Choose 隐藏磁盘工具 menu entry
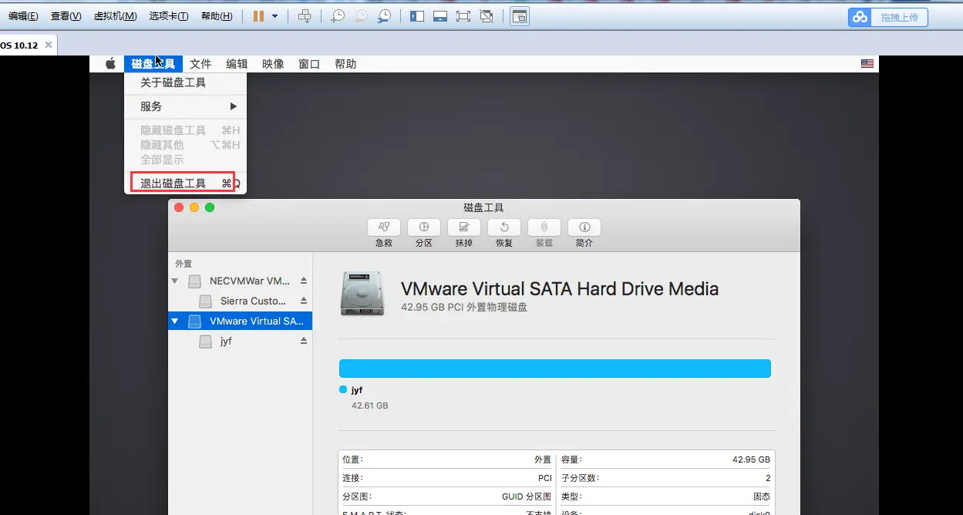The image size is (963, 515). tap(185, 130)
